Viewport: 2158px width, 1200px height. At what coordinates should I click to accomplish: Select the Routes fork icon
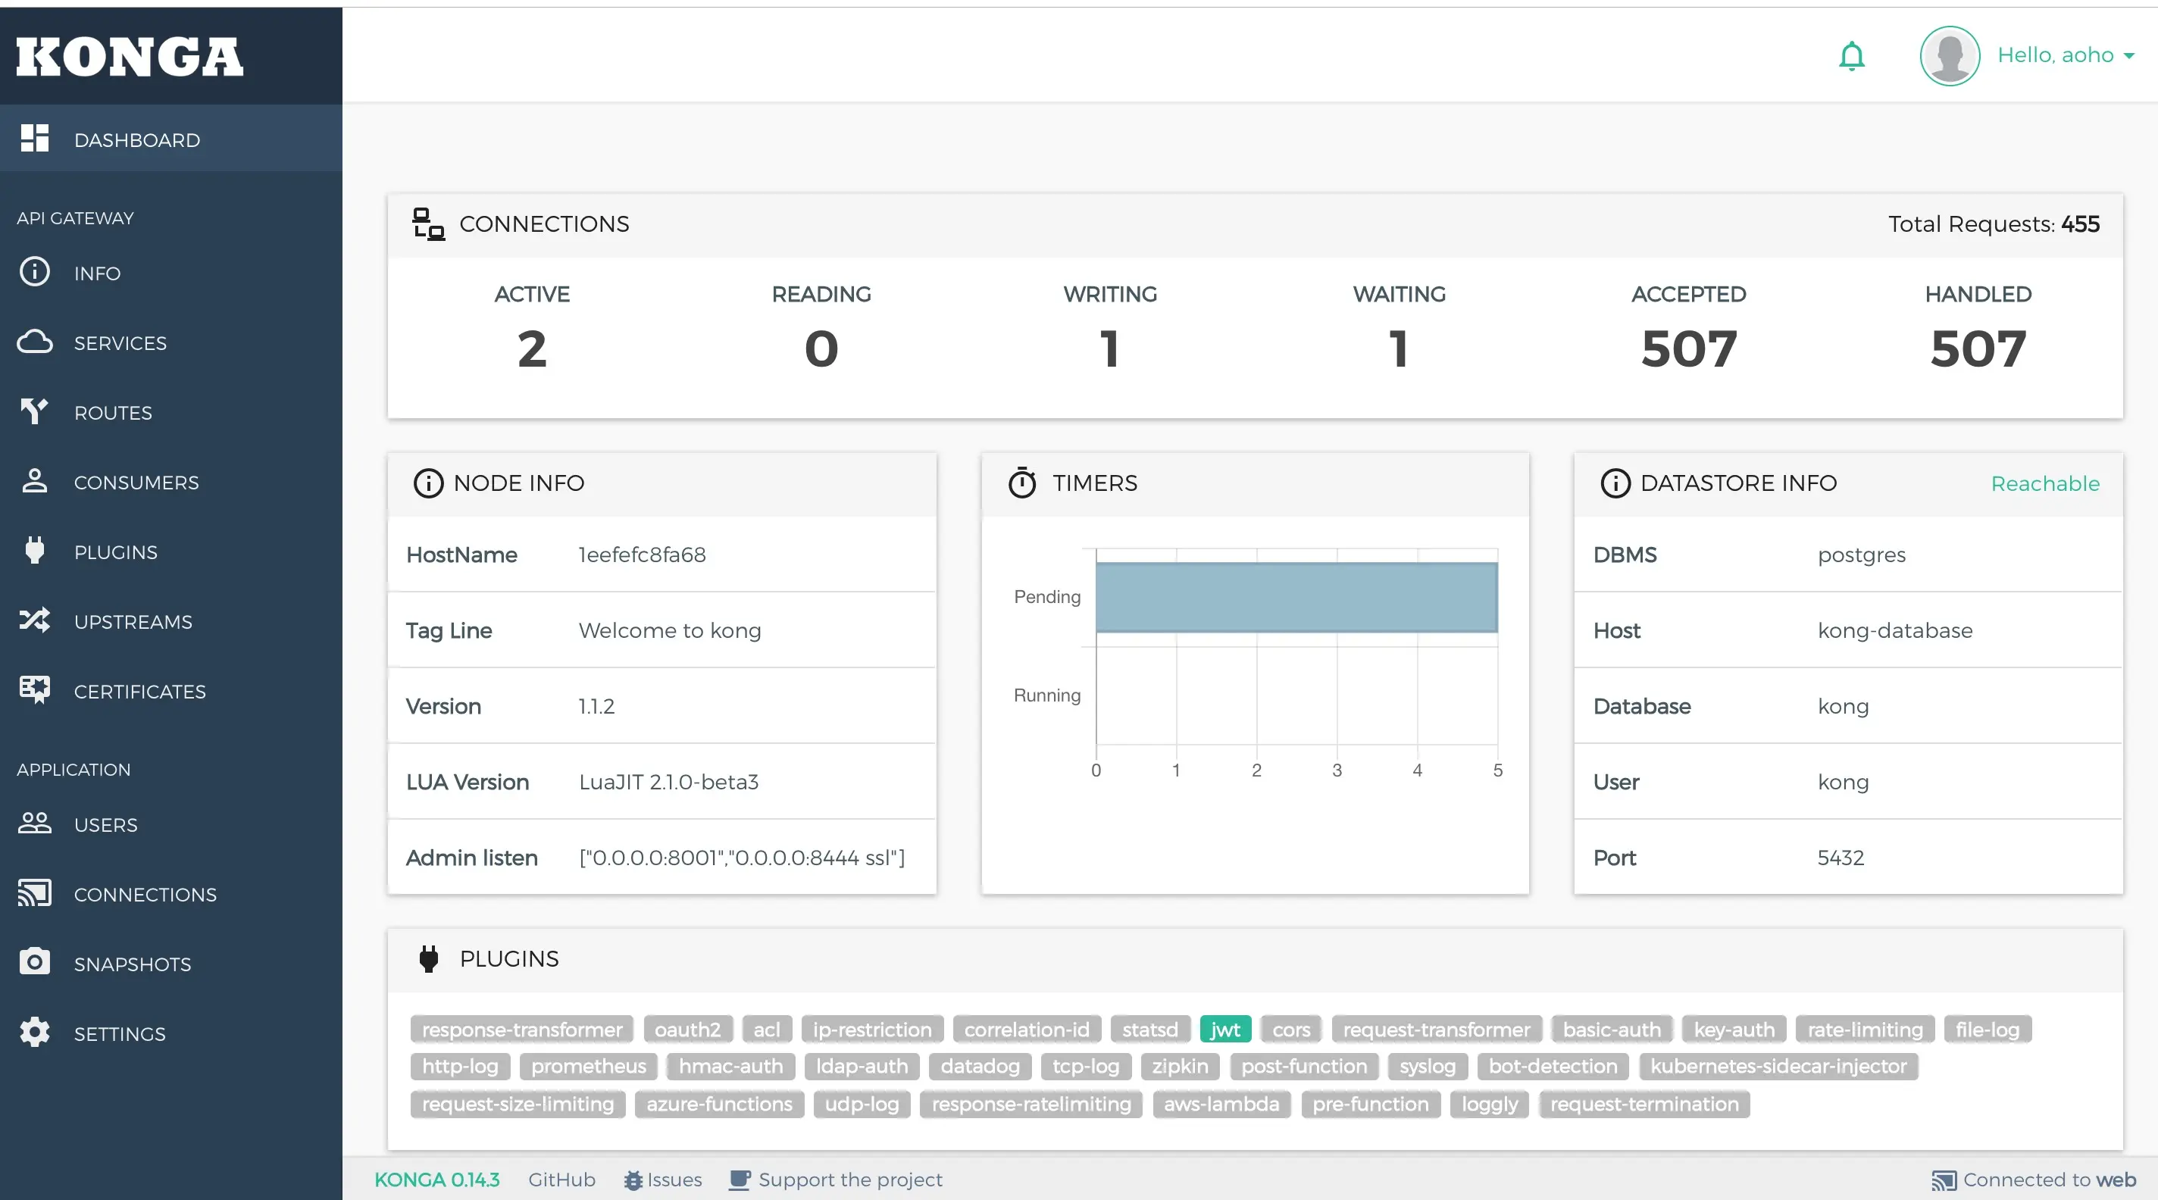34,411
